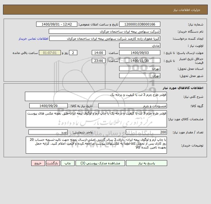
Task: Click priority field 'عادی'
Action: [x=140, y=45]
